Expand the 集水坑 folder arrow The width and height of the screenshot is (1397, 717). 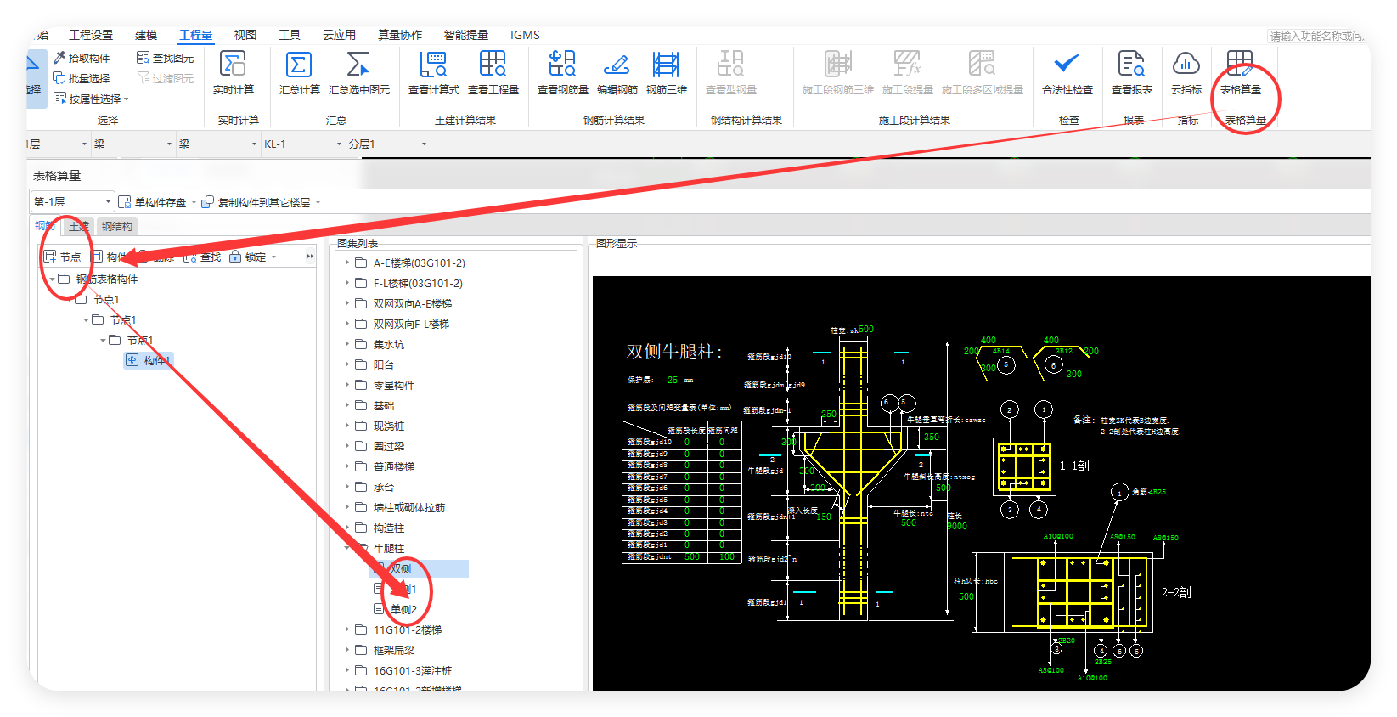(x=347, y=344)
